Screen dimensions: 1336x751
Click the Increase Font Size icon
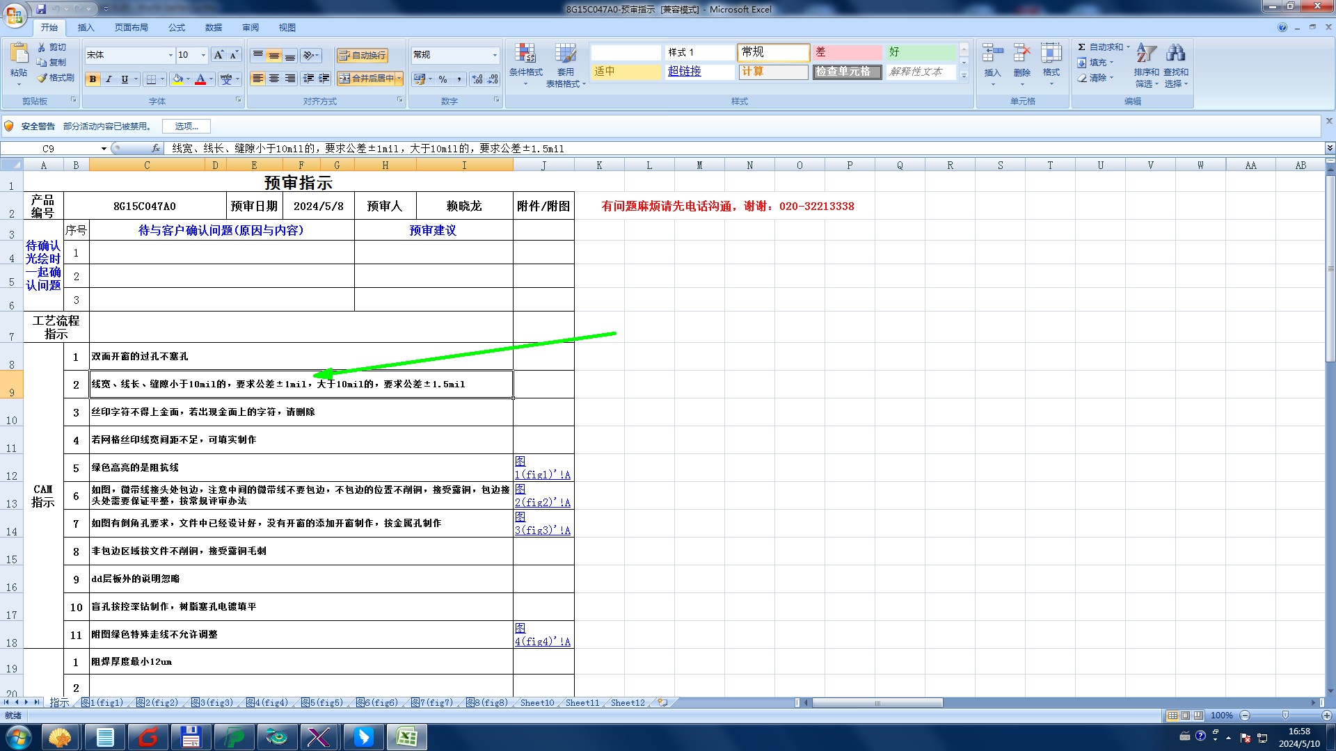(x=218, y=55)
